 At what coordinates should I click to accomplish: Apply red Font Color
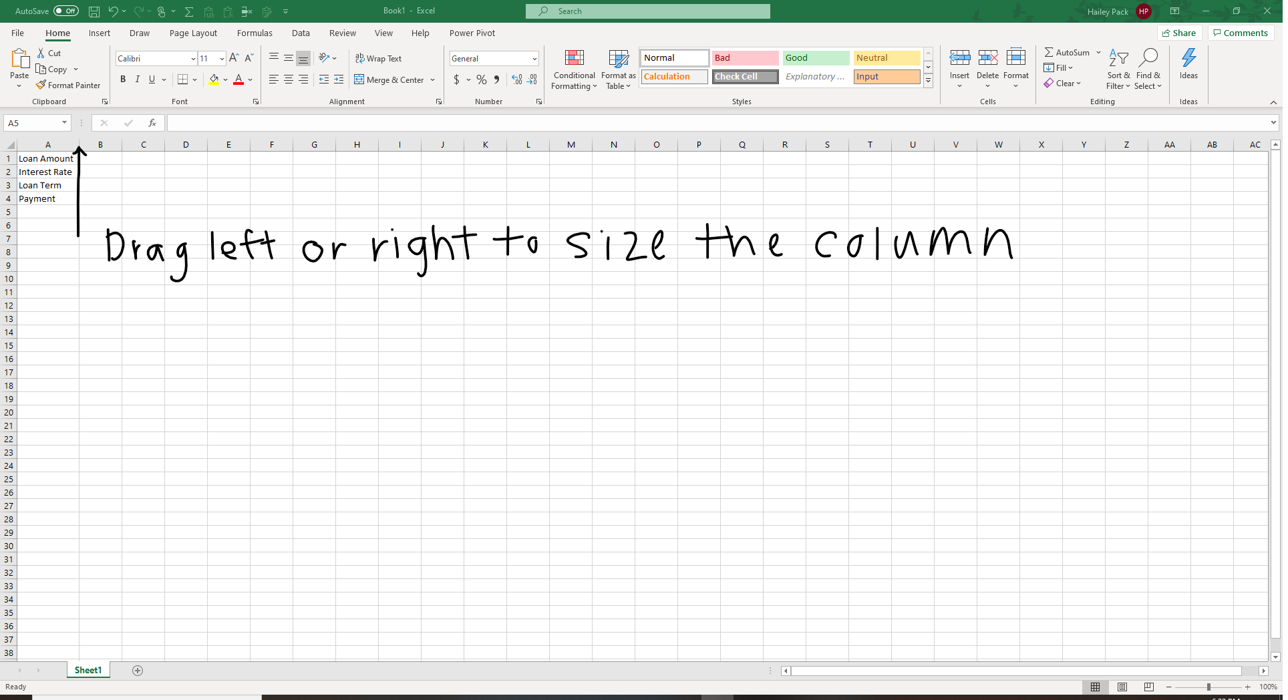[x=238, y=79]
